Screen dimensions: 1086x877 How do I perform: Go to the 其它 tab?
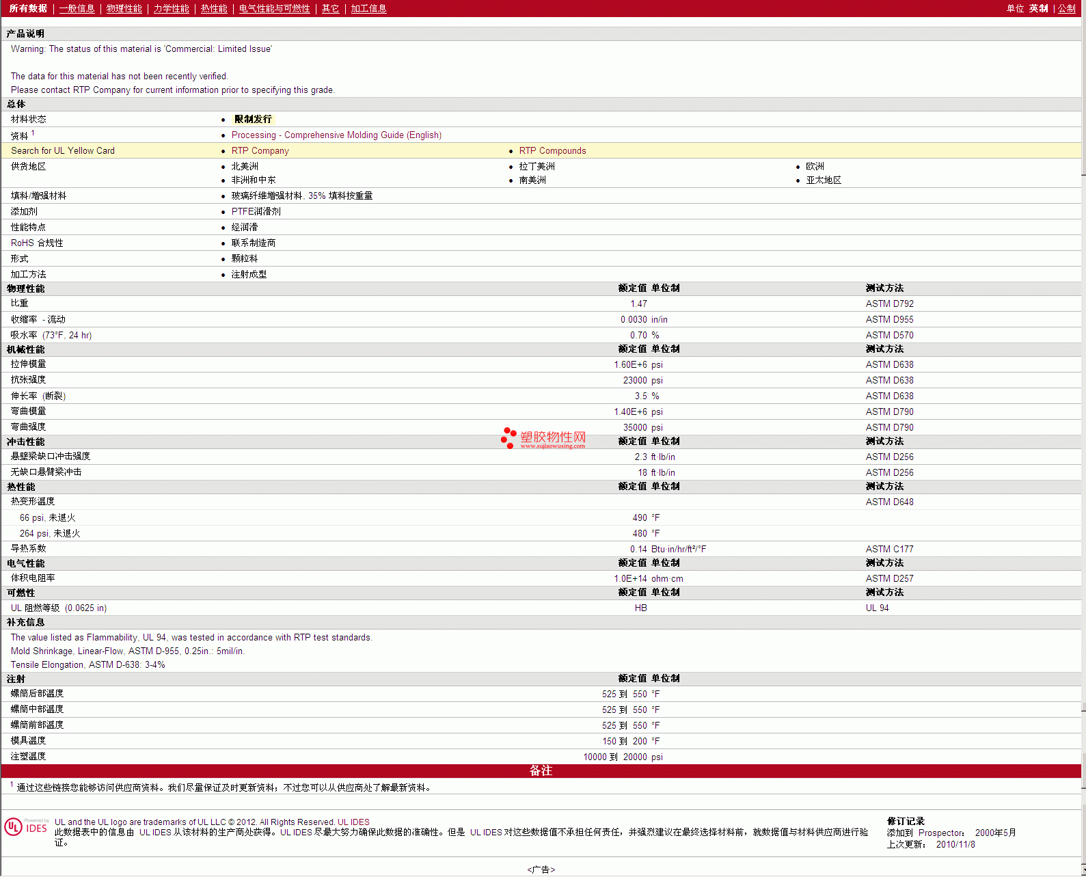pyautogui.click(x=330, y=8)
